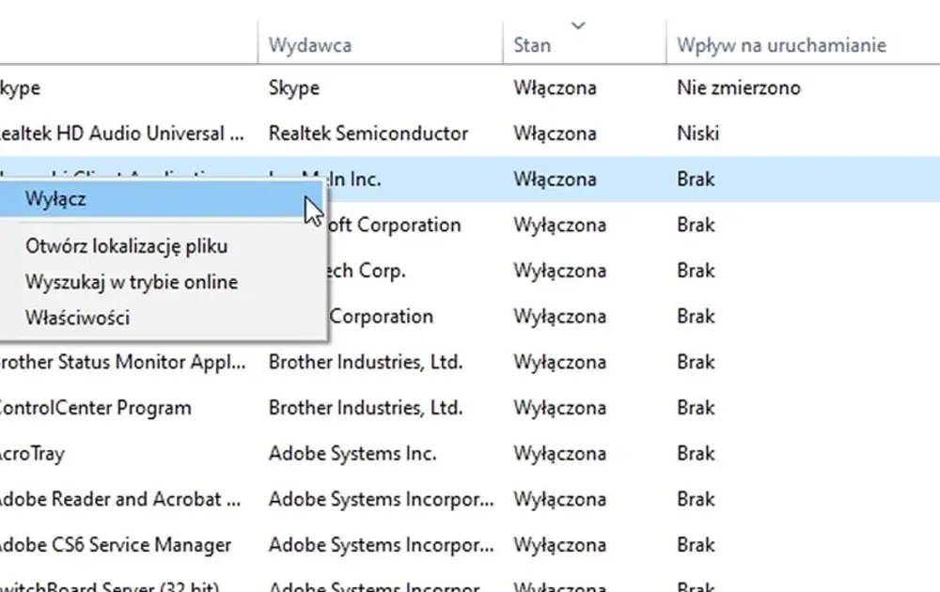Select Adobe Reader and Acrobat entry

tap(120, 499)
